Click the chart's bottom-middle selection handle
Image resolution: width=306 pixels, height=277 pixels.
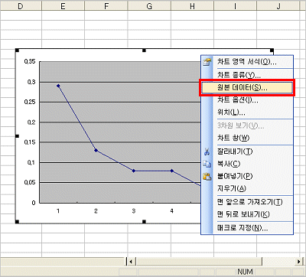[x=144, y=222]
